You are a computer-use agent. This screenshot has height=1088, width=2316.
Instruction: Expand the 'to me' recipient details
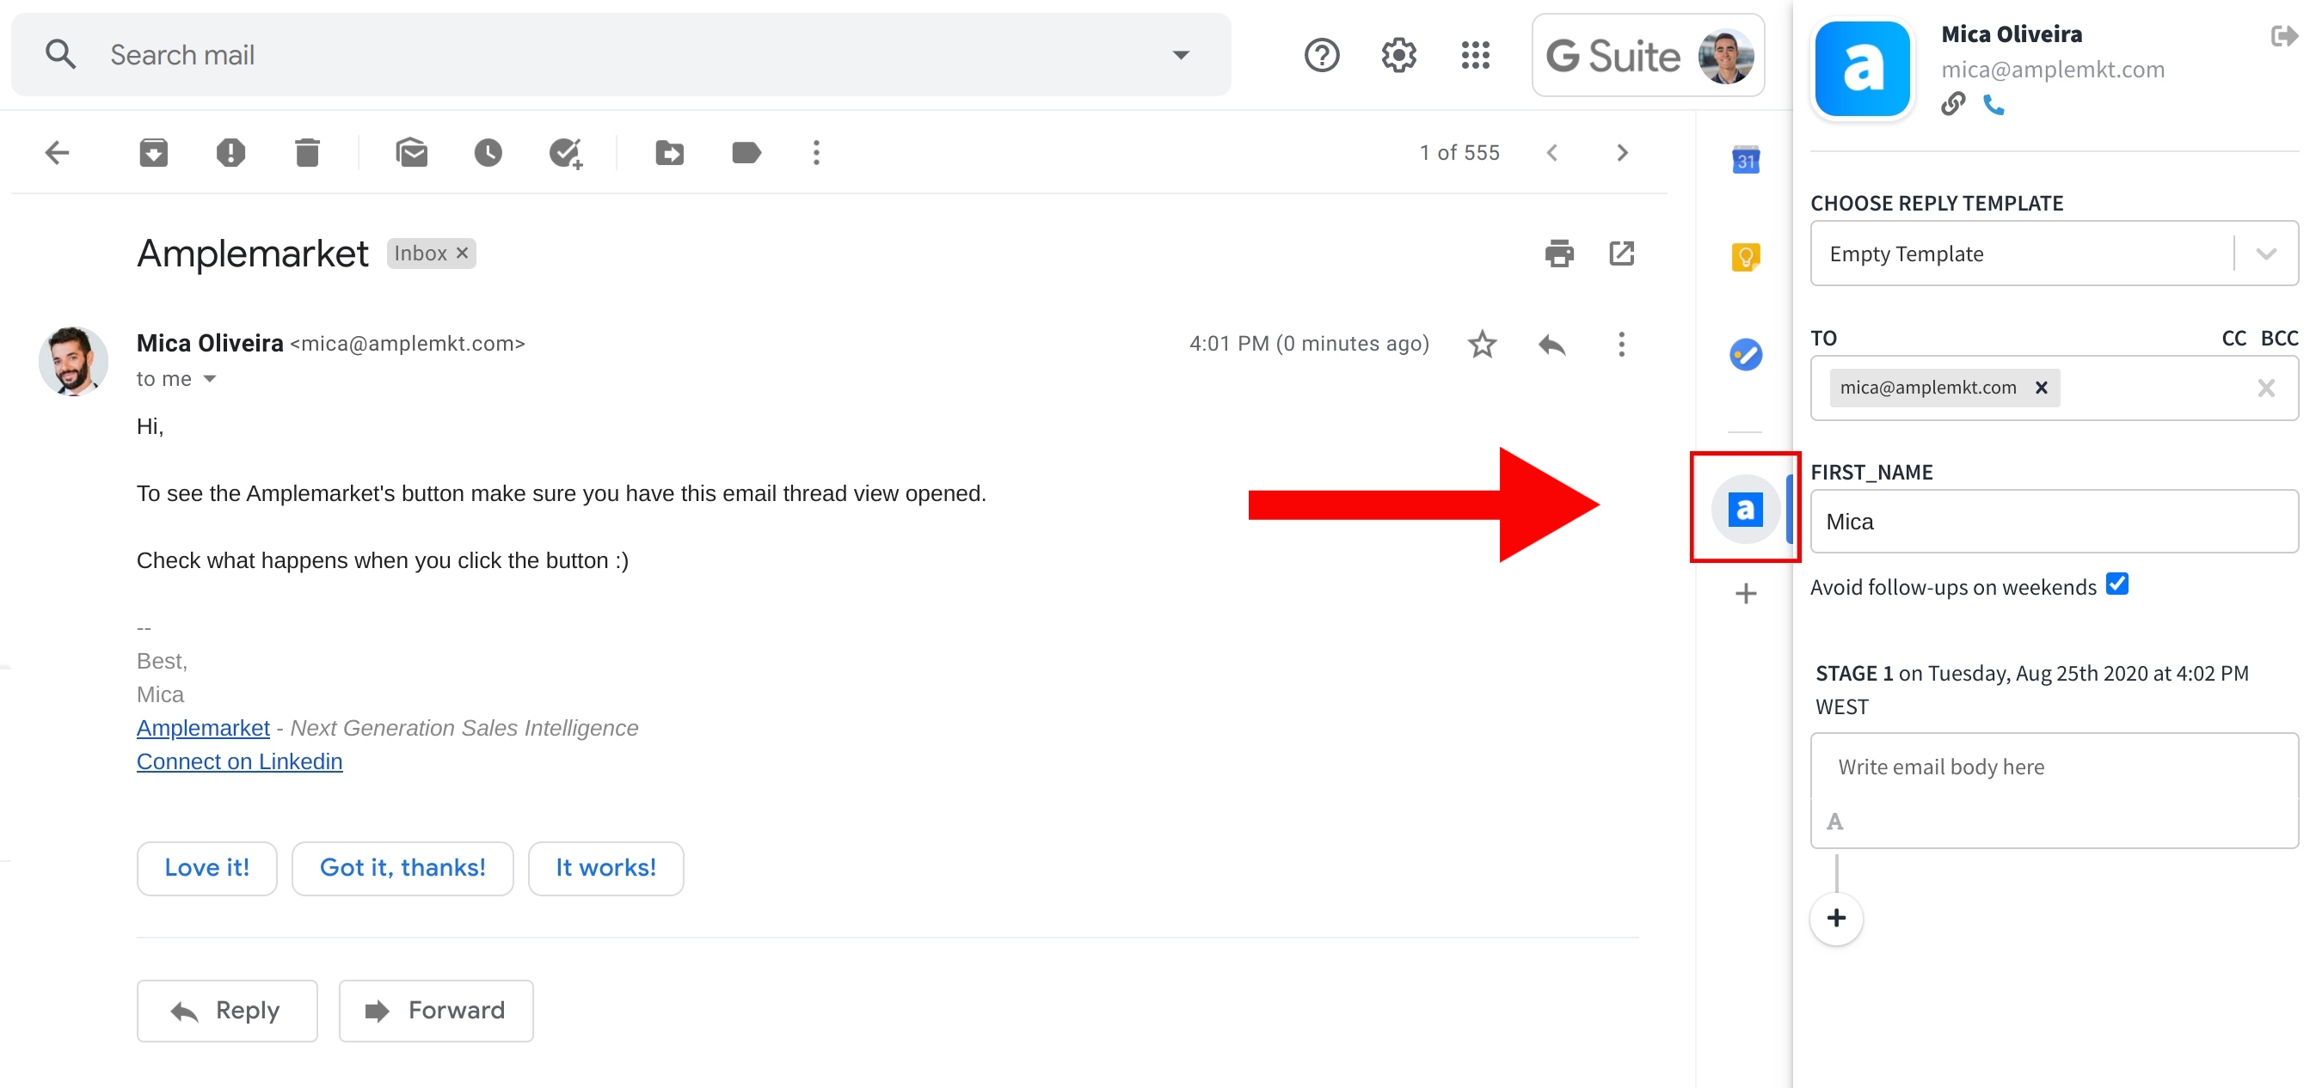coord(210,379)
